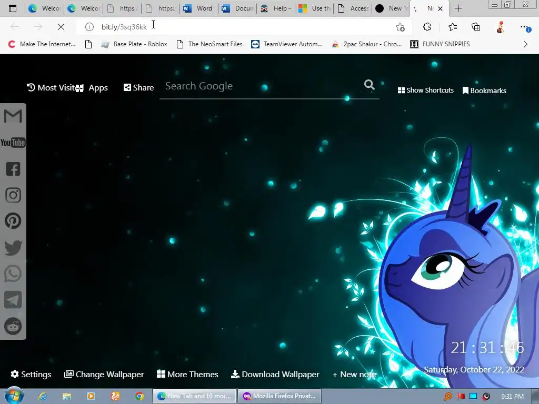Image resolution: width=539 pixels, height=404 pixels.
Task: Click the 9:31 PM taskbar clock
Action: tap(512, 397)
